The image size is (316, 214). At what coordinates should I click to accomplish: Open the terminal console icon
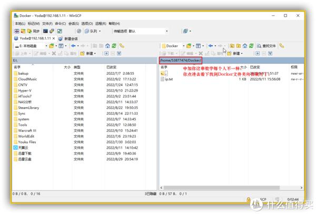[45, 31]
